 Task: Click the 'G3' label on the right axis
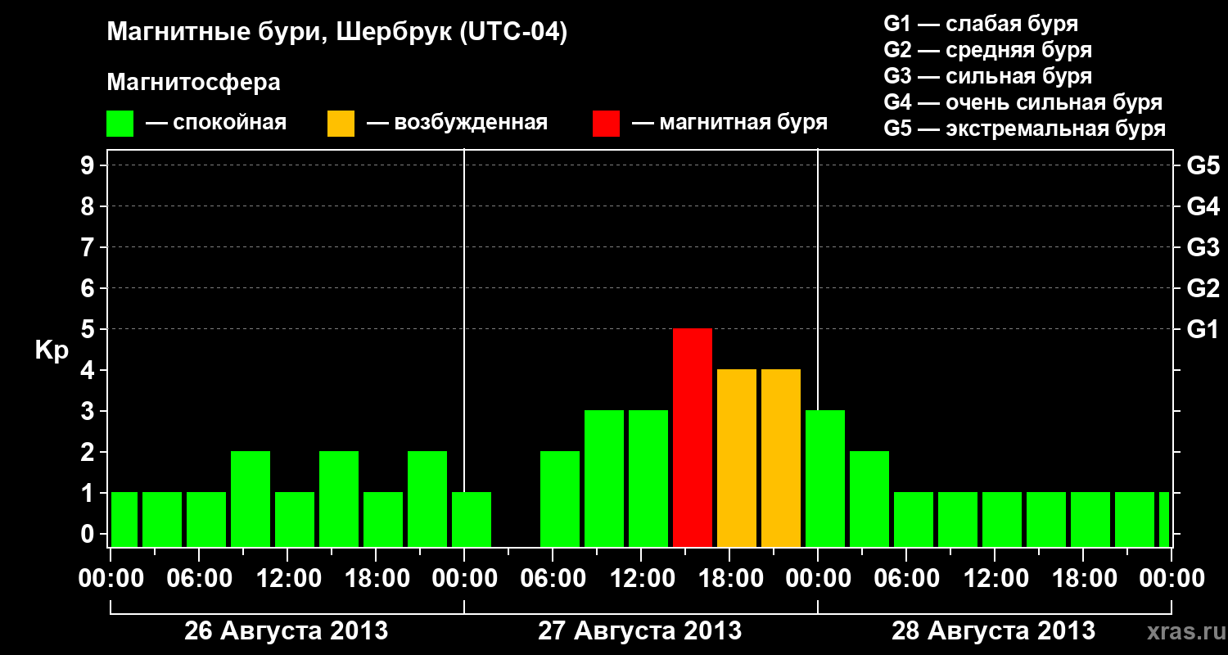coord(1203,247)
